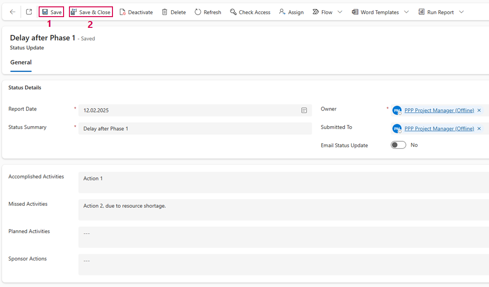This screenshot has width=489, height=287.
Task: Click the Status Summary text field
Action: click(195, 129)
